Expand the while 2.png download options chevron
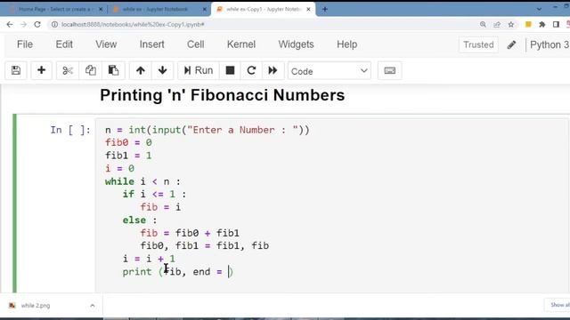The image size is (570, 320). [93, 306]
